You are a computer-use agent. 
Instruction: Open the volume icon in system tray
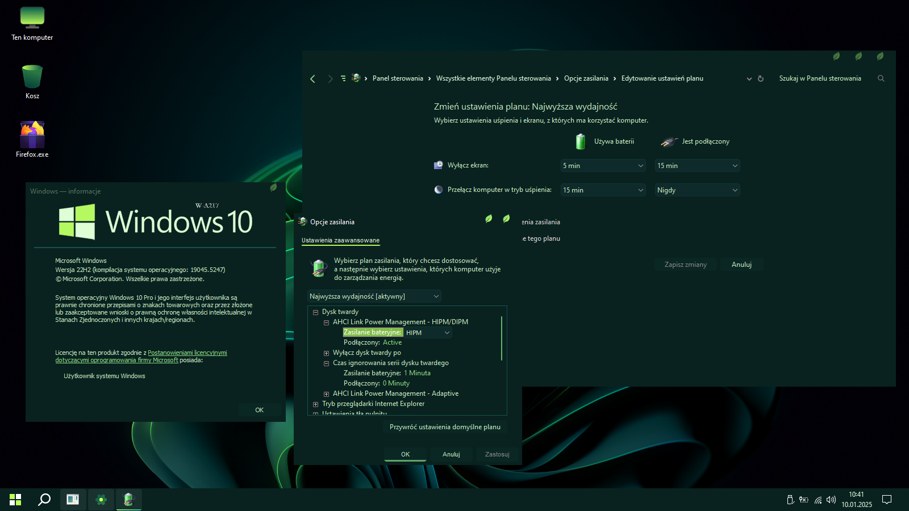coord(831,500)
